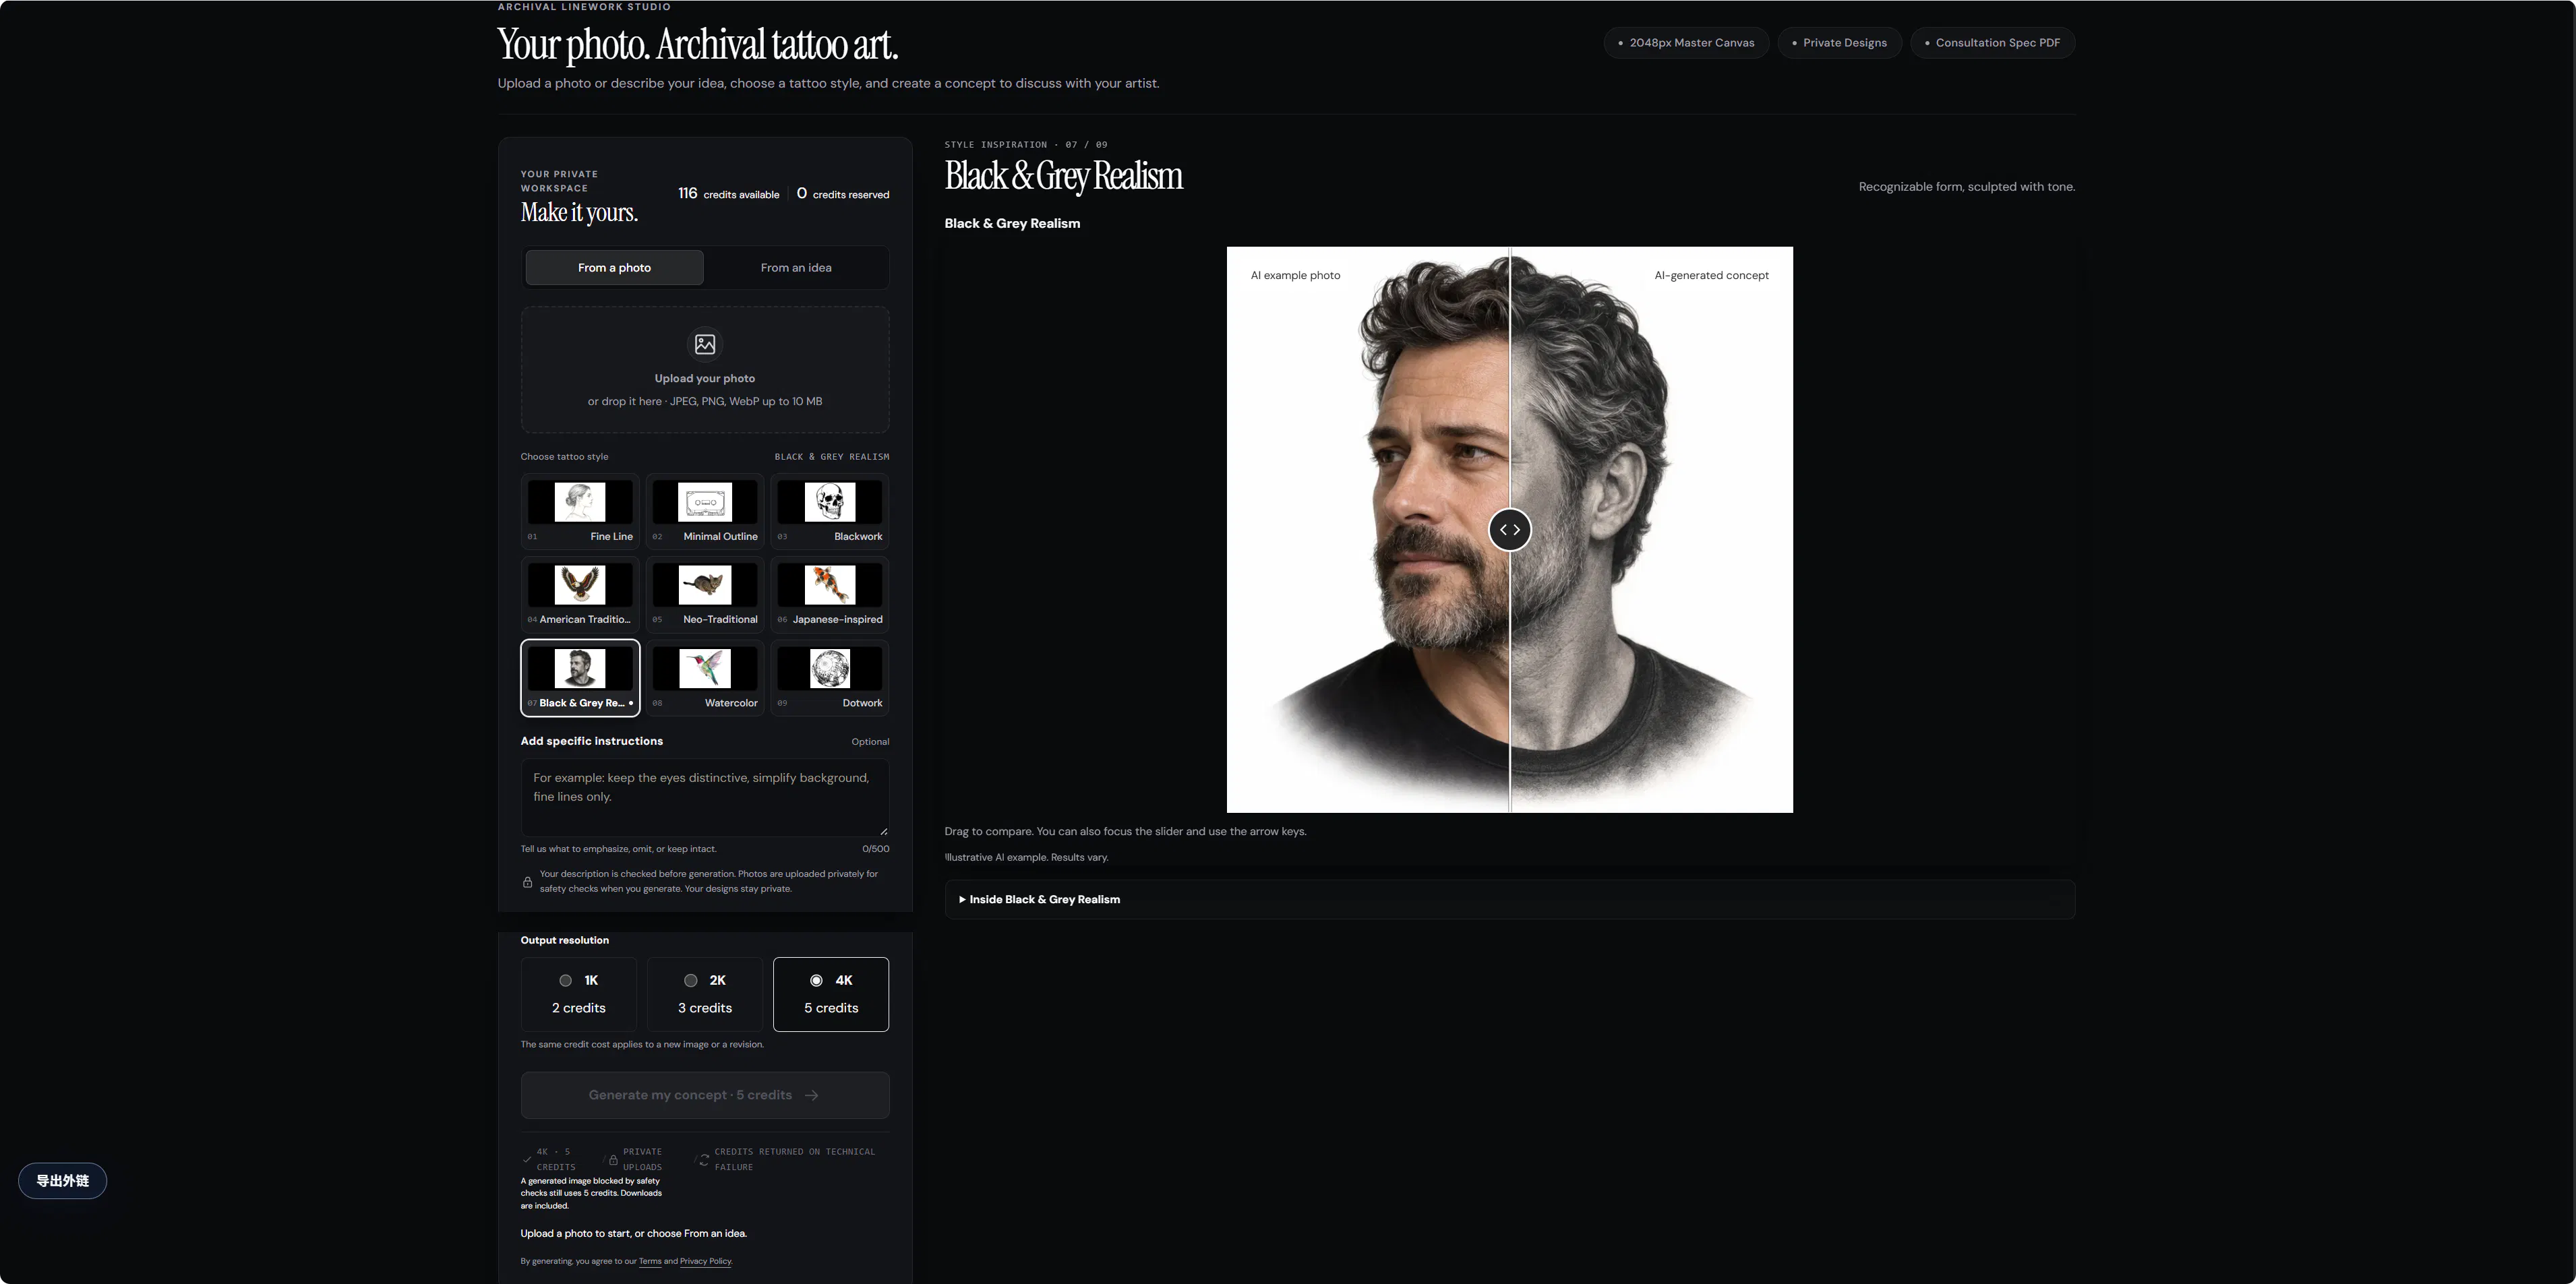Screen dimensions: 2576x1284
Task: Select the 2K output resolution radio
Action: 691,981
